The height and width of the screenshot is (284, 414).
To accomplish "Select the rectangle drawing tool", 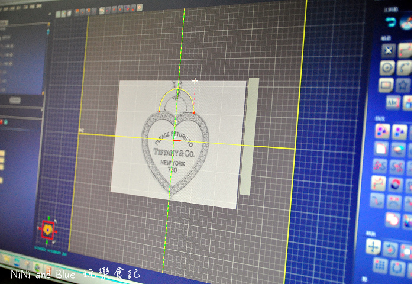I will tap(386, 85).
